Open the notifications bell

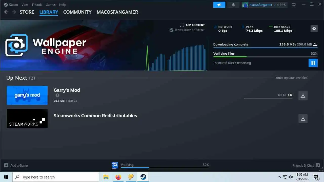[x=233, y=5]
